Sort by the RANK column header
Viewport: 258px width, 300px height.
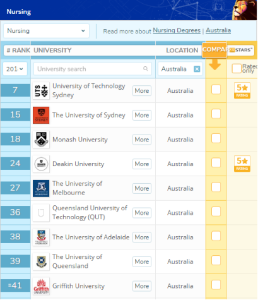(x=18, y=51)
